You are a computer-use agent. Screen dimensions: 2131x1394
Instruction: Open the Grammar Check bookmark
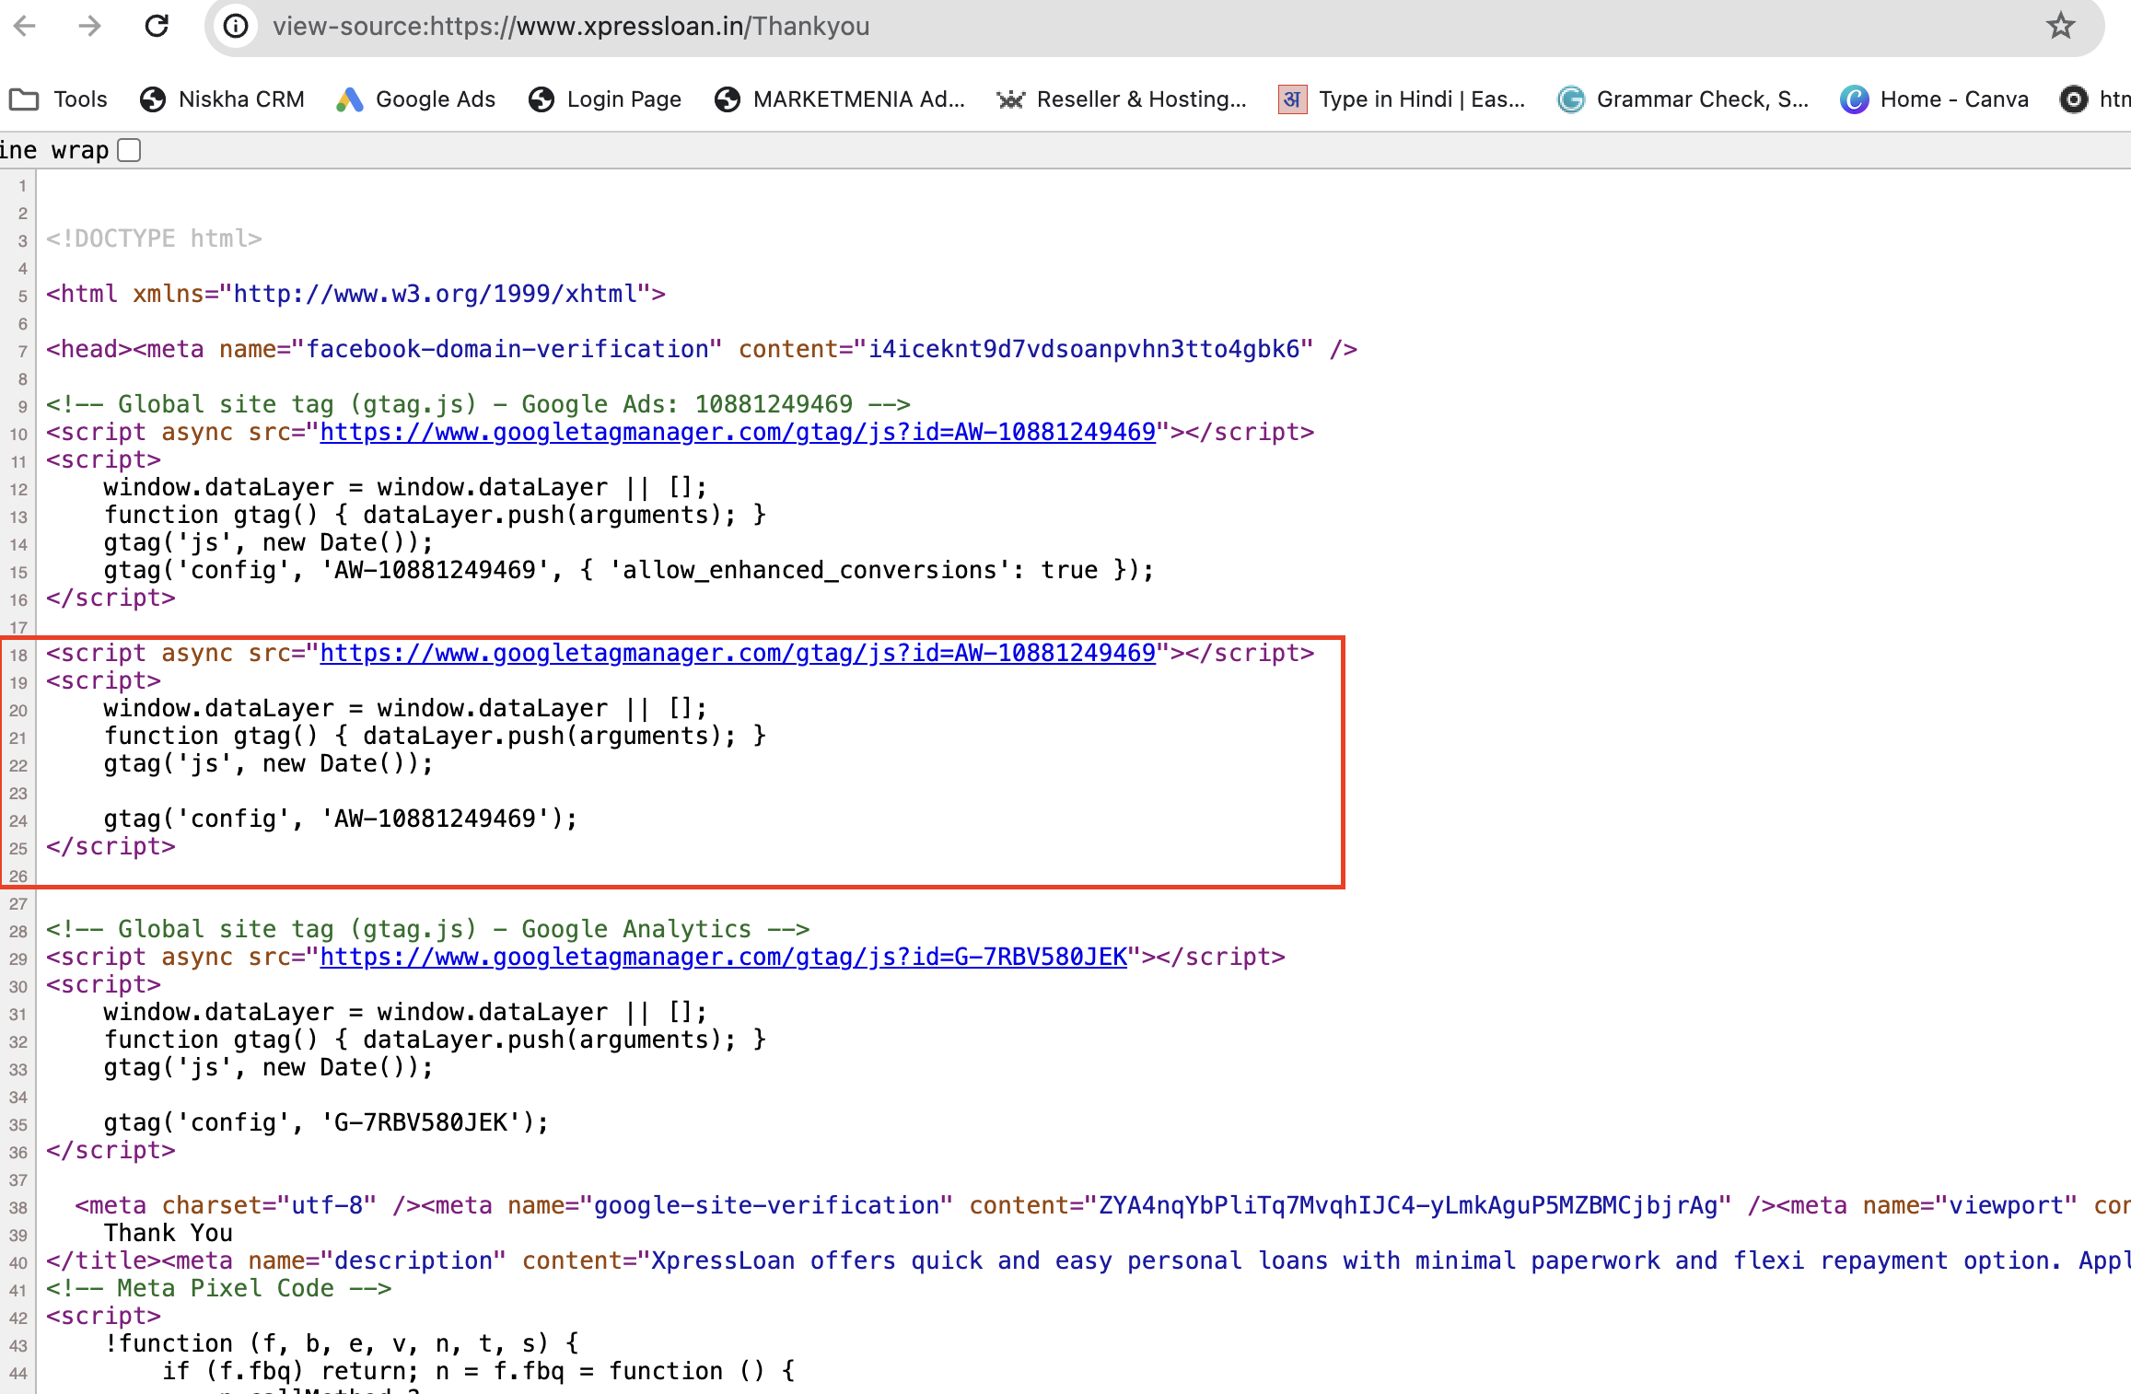(1683, 99)
